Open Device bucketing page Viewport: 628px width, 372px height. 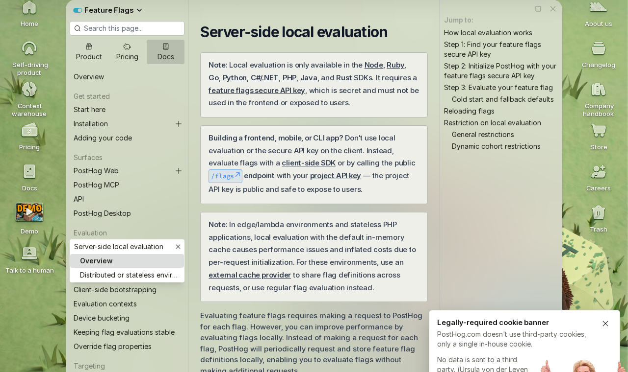click(x=127, y=318)
